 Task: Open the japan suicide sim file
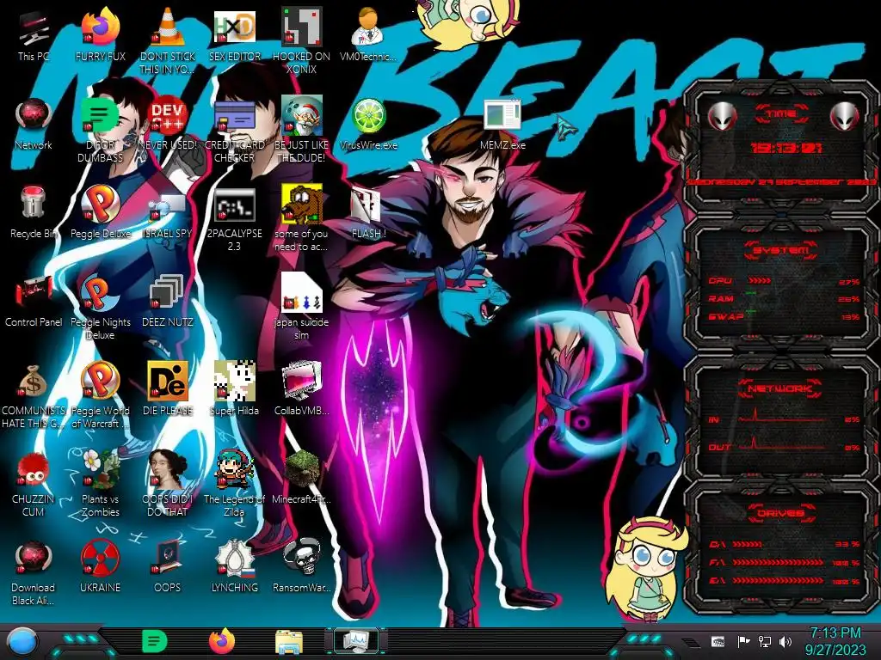(301, 307)
